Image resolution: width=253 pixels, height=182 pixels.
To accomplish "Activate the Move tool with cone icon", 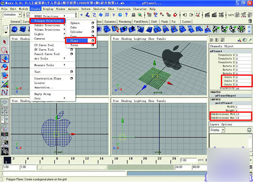I will click(5, 58).
